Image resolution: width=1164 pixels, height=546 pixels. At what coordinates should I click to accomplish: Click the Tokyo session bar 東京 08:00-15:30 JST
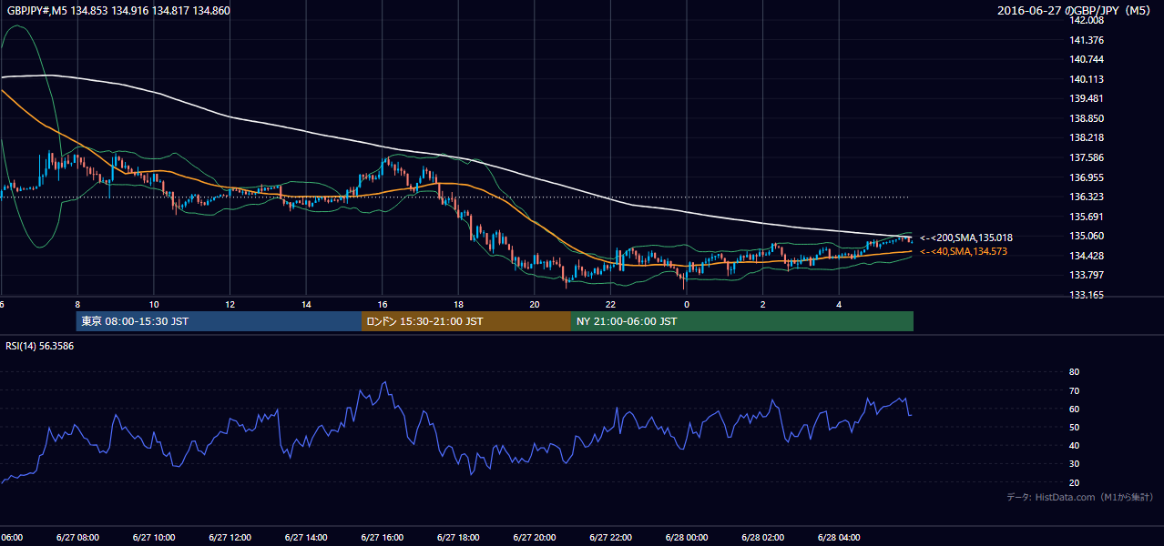[x=220, y=321]
